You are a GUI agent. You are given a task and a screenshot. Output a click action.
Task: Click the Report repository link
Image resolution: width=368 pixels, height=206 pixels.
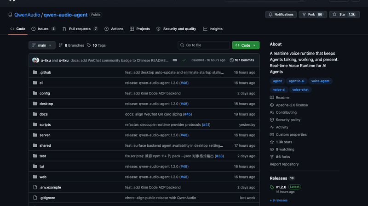[x=284, y=164]
